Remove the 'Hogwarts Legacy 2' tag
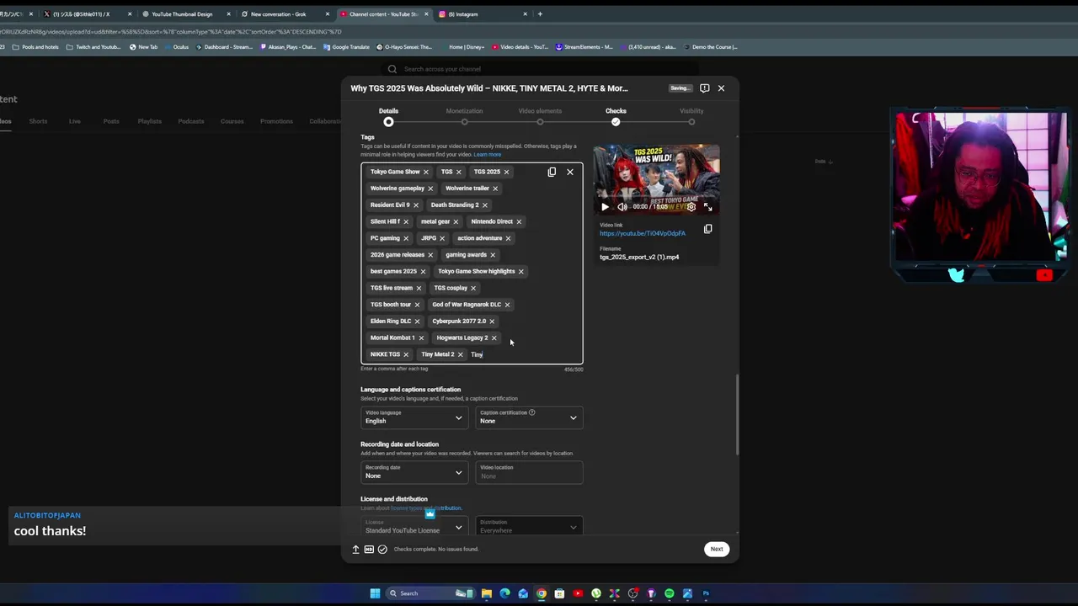The width and height of the screenshot is (1078, 606). click(x=494, y=338)
